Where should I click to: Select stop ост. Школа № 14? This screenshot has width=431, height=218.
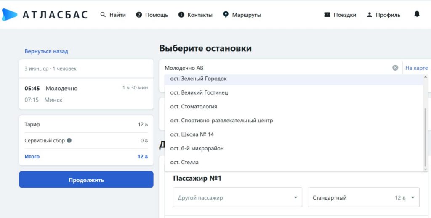tap(294, 134)
